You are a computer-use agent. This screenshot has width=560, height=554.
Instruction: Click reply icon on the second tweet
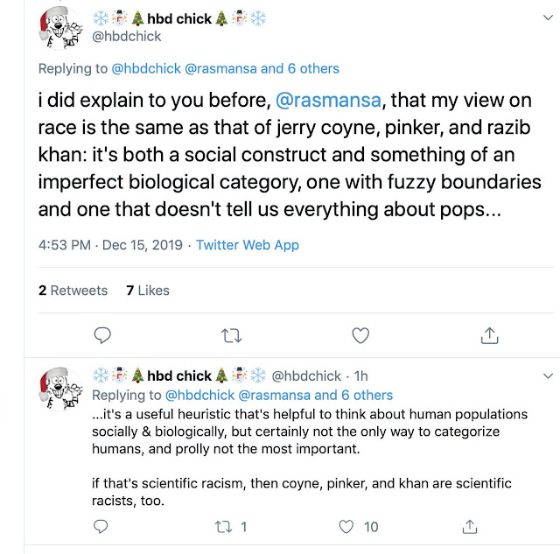coord(102,526)
